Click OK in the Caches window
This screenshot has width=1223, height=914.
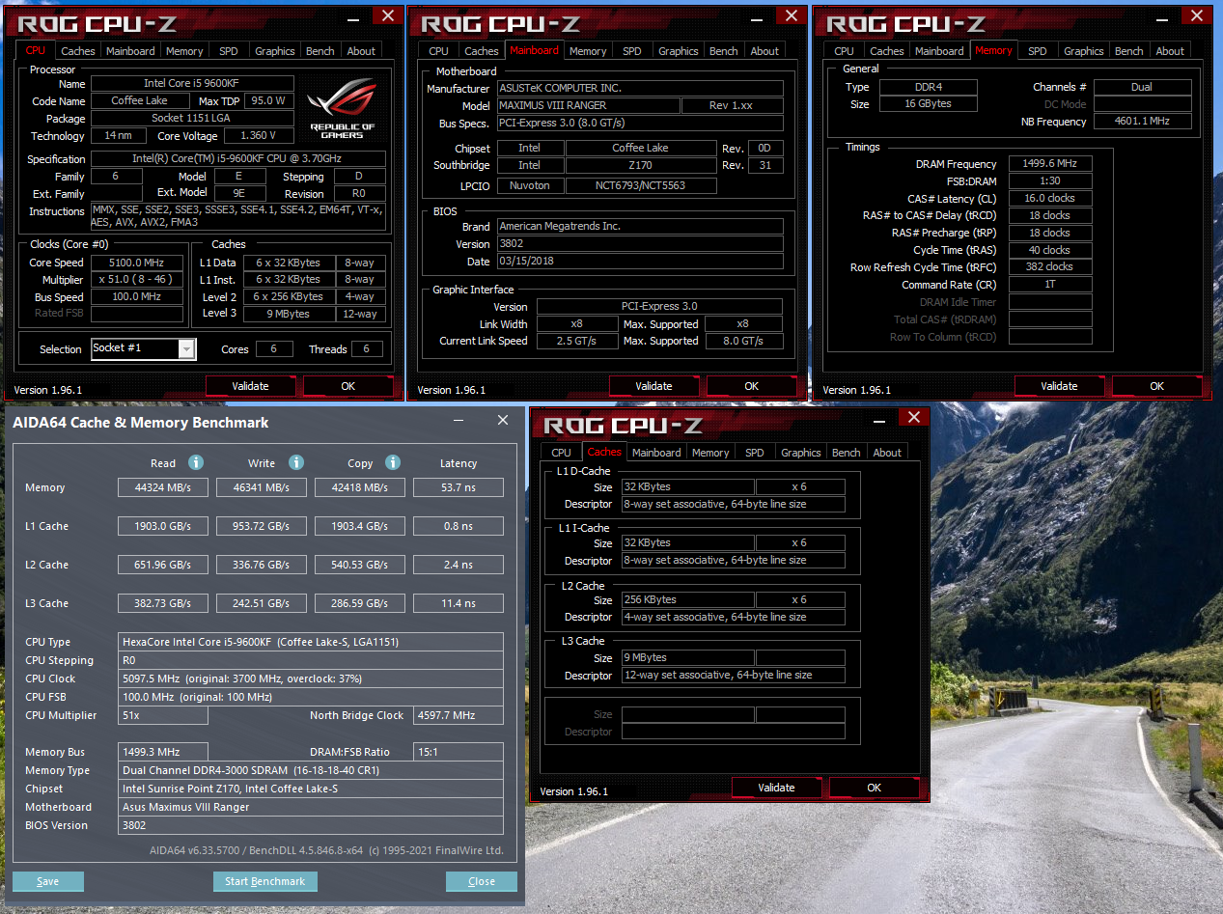click(x=875, y=788)
